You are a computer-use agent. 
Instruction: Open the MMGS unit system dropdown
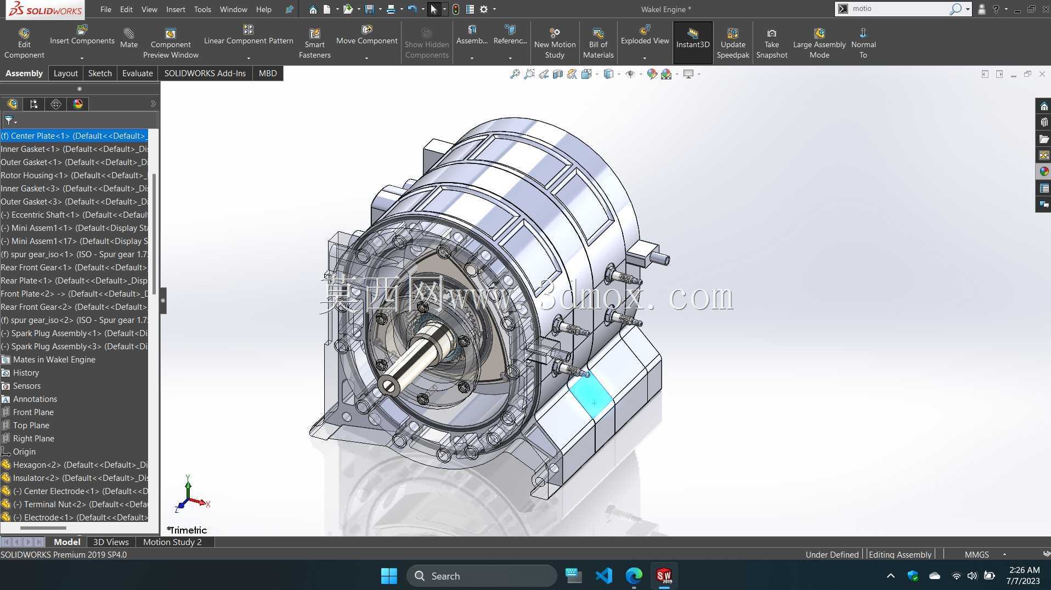point(1004,554)
